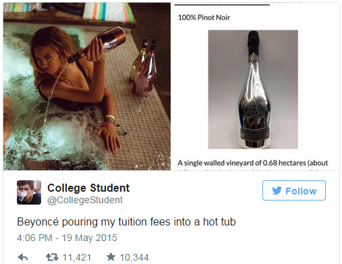Click the single walled vineyard description
The height and width of the screenshot is (264, 342).
[253, 163]
